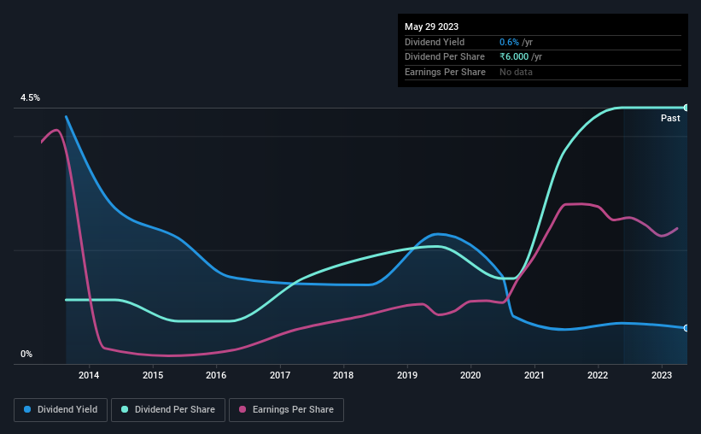The image size is (701, 434).
Task: Select the 2023 label on the time axis
Action: pyautogui.click(x=662, y=375)
